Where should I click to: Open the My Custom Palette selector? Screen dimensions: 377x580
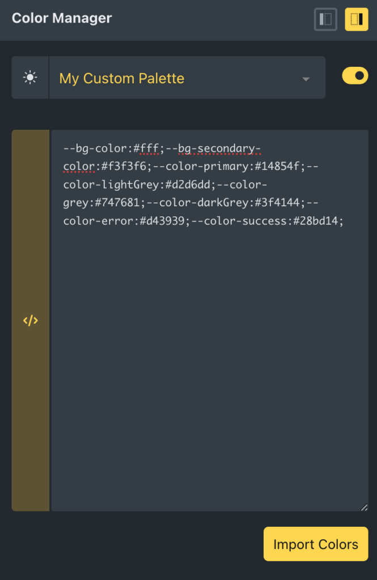[x=187, y=78]
